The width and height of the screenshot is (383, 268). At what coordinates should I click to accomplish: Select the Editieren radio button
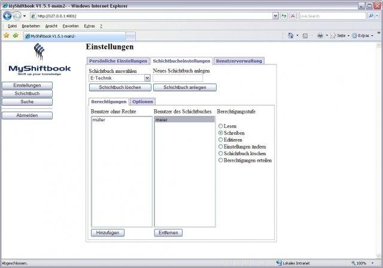point(221,140)
